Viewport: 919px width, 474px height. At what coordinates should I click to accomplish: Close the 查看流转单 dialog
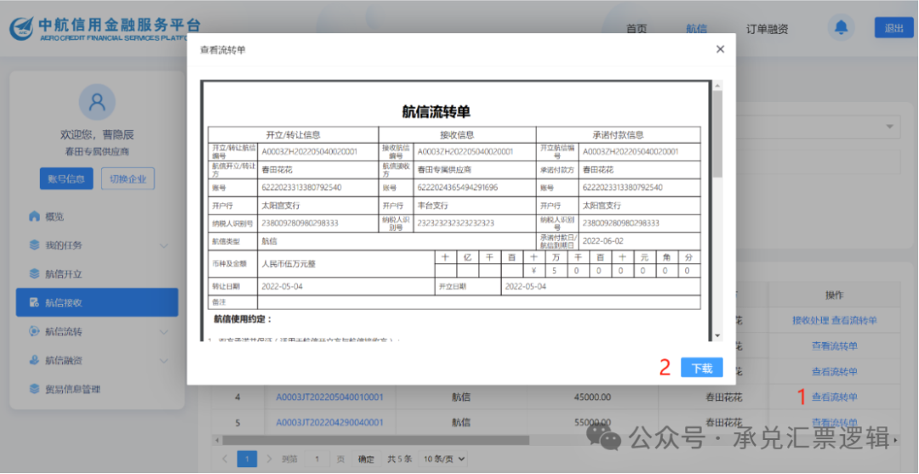(721, 49)
